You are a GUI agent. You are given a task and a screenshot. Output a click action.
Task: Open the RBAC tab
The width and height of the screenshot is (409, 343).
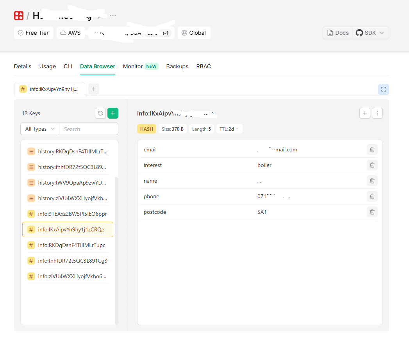click(x=204, y=66)
